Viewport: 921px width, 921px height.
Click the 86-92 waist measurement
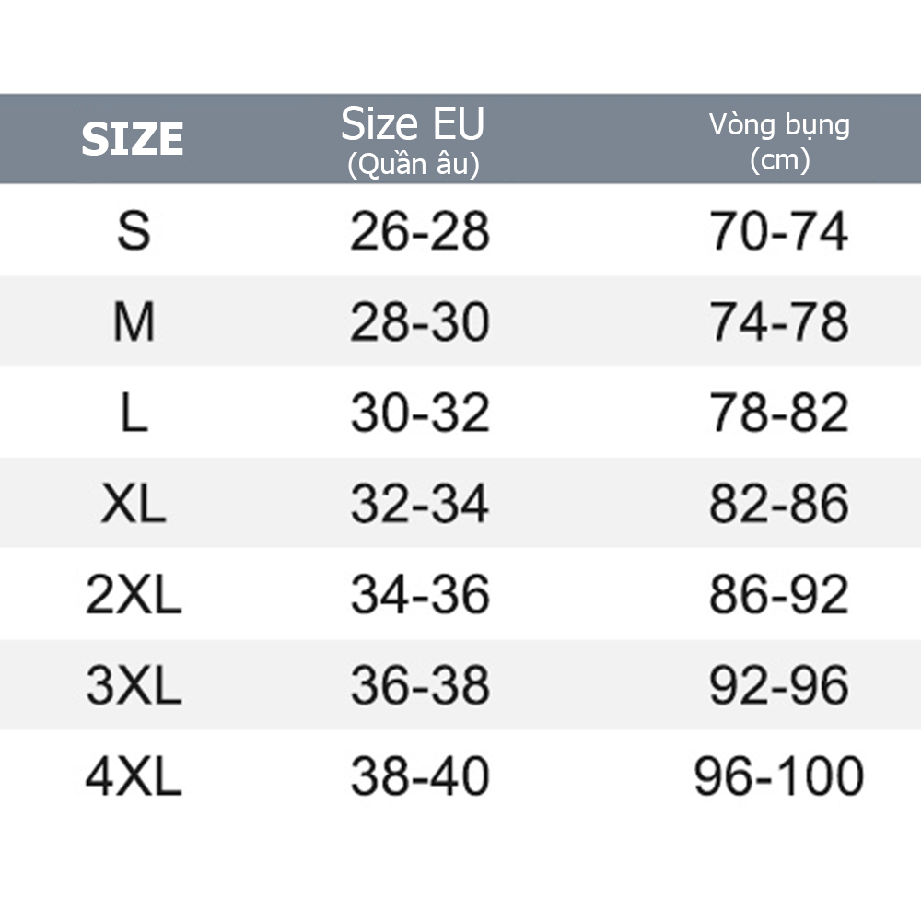778,595
